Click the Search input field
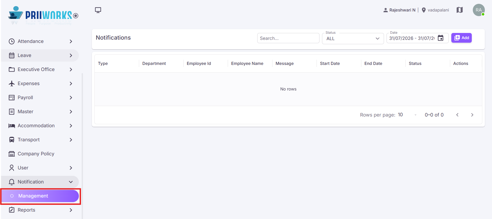Image resolution: width=492 pixels, height=219 pixels. pos(288,38)
